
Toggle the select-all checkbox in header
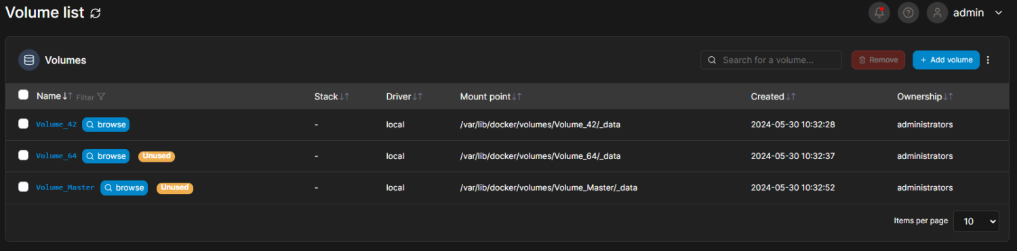pyautogui.click(x=23, y=95)
